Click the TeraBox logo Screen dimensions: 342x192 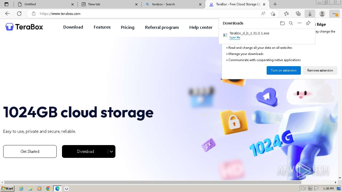[x=24, y=27]
